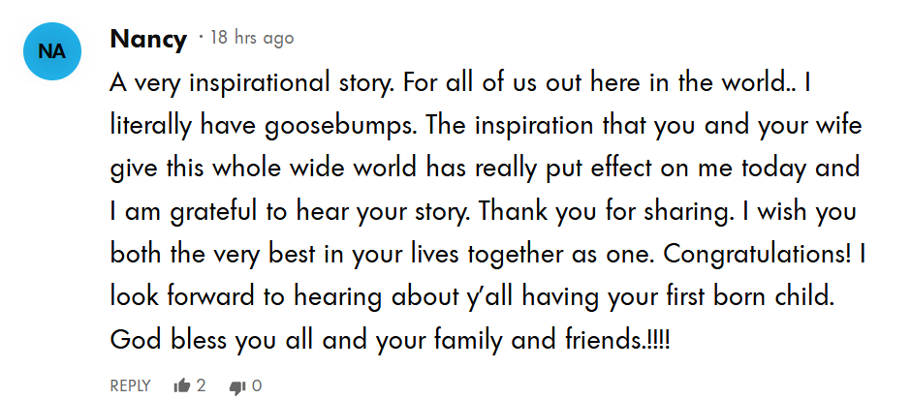The width and height of the screenshot is (911, 399).
Task: Click the '18 hrs ago' timestamp
Action: pyautogui.click(x=252, y=39)
